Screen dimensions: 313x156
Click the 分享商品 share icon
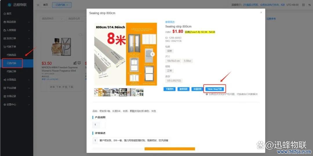click(x=5, y=80)
